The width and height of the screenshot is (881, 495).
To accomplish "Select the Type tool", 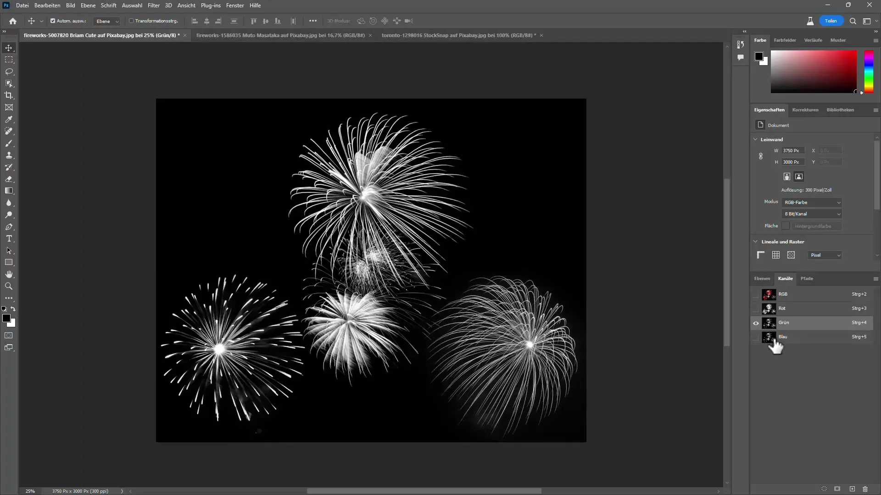I will 9,238.
